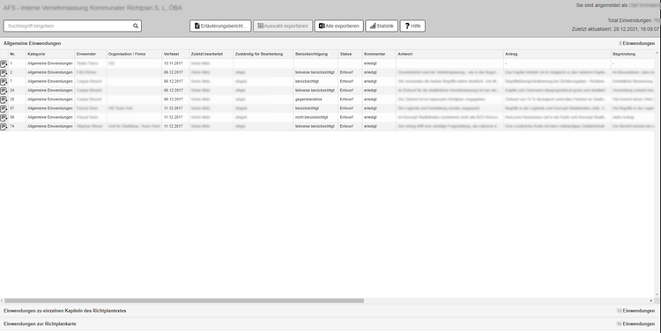This screenshot has width=661, height=333.
Task: Sort by the Nr. column header
Action: click(x=12, y=54)
